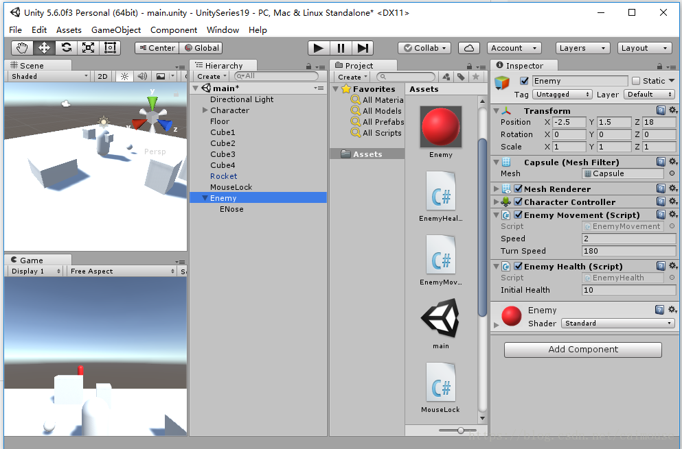Search by type icon in Project
Screen dimensions: 682x449
[446, 77]
